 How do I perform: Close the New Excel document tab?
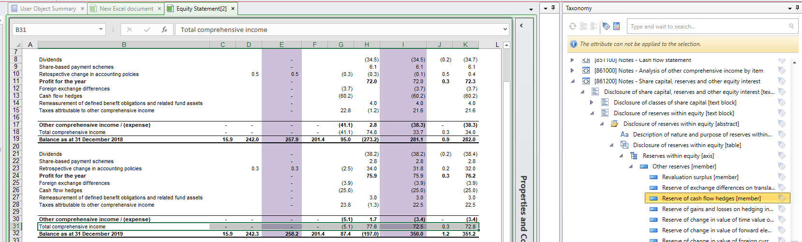pyautogui.click(x=159, y=8)
